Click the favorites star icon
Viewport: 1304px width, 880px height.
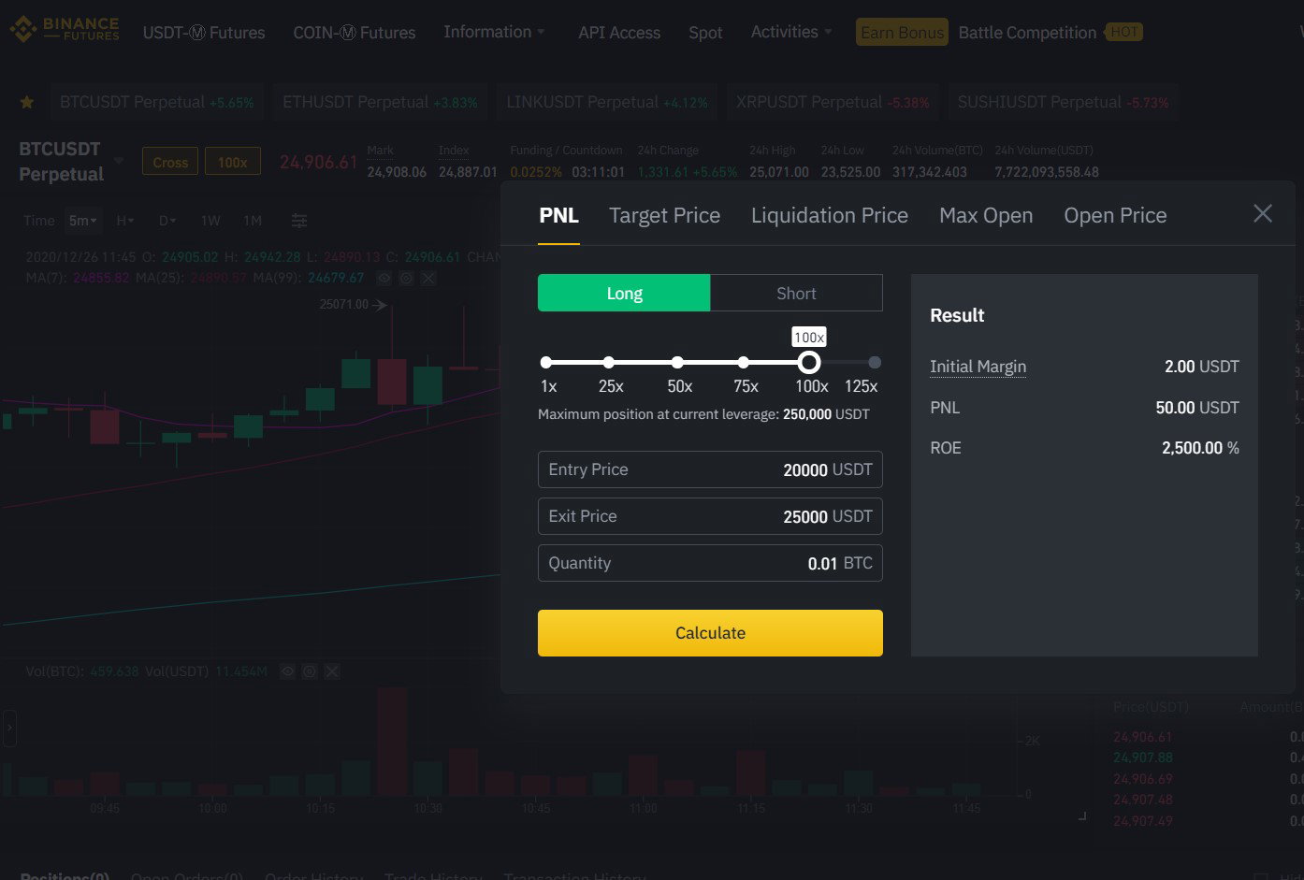pyautogui.click(x=27, y=102)
